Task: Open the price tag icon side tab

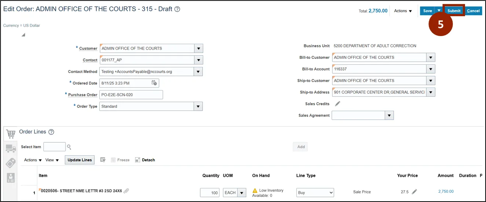Action: click(x=11, y=163)
